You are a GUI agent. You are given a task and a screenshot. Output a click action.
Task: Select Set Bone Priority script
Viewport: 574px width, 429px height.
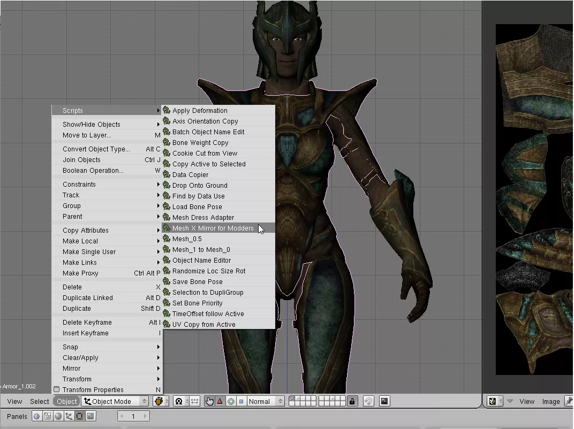(218, 303)
